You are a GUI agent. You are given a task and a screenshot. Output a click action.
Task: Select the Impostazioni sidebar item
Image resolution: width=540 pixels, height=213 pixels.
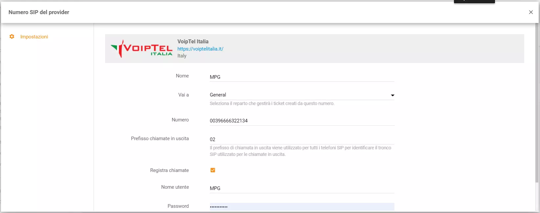[34, 37]
